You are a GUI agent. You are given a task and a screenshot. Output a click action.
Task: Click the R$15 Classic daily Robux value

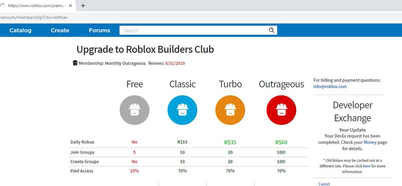click(182, 142)
